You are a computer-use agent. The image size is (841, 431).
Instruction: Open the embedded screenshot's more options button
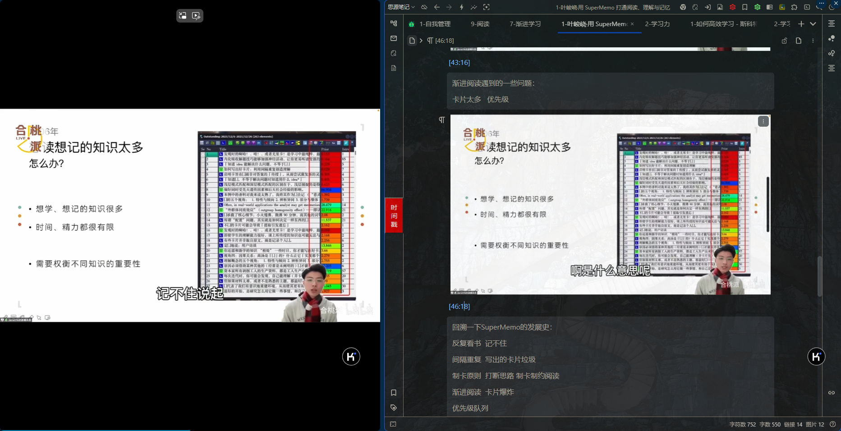[x=763, y=121]
